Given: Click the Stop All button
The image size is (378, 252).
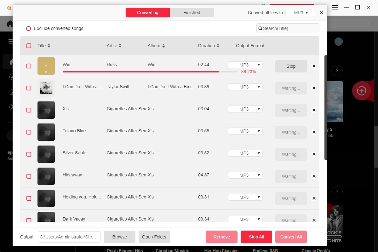Looking at the screenshot, I should click(x=256, y=237).
